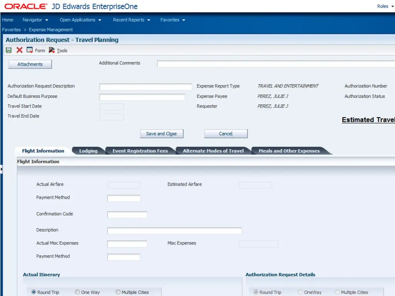
Task: Click the 'Estimated Travel' heading
Action: pyautogui.click(x=368, y=120)
